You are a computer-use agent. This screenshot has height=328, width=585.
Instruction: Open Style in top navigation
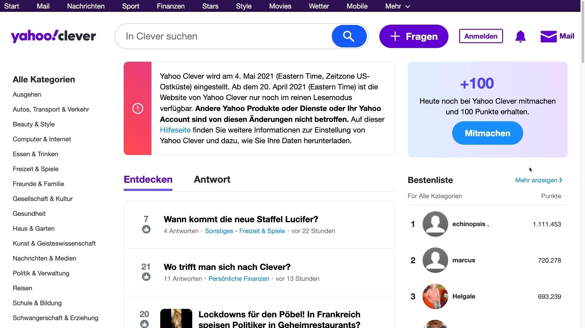coord(244,6)
